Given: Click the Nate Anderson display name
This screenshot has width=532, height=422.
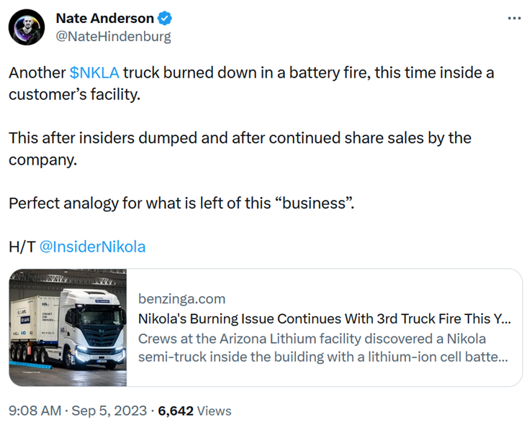Looking at the screenshot, I should pos(104,18).
